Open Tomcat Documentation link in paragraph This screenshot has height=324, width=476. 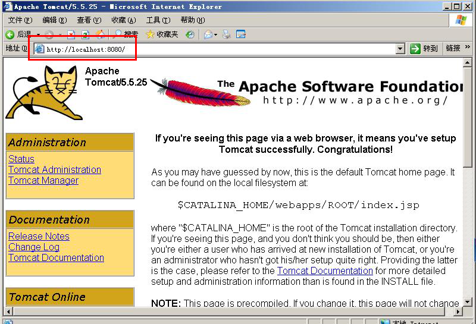pos(325,270)
